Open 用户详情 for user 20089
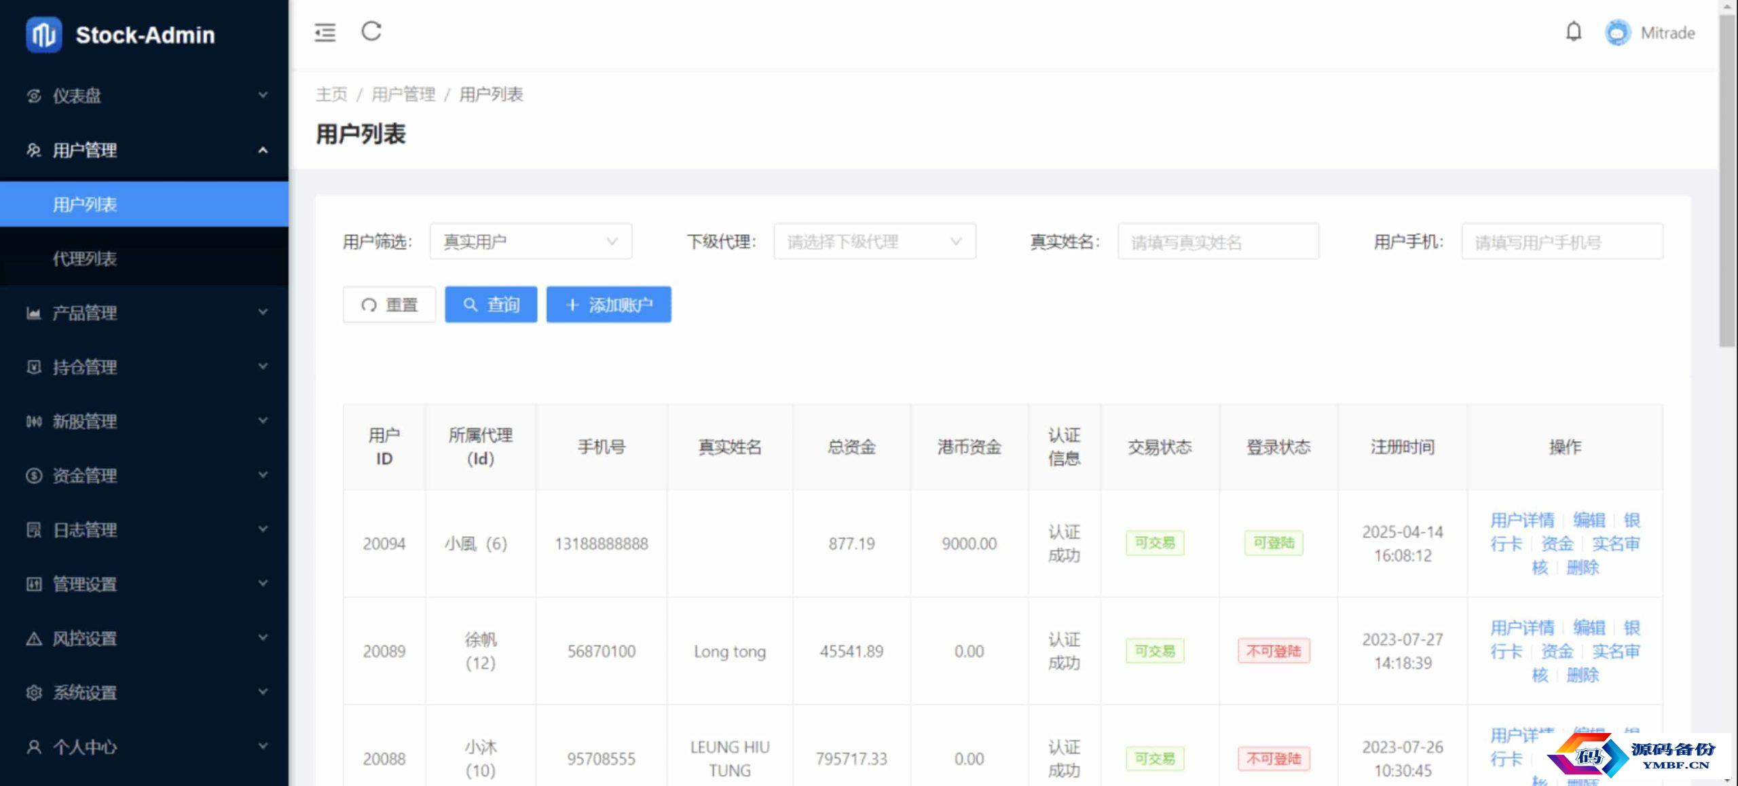 click(x=1522, y=628)
